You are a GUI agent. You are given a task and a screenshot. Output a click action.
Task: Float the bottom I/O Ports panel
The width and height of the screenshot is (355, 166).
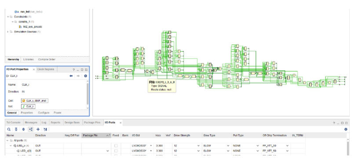coord(347,123)
